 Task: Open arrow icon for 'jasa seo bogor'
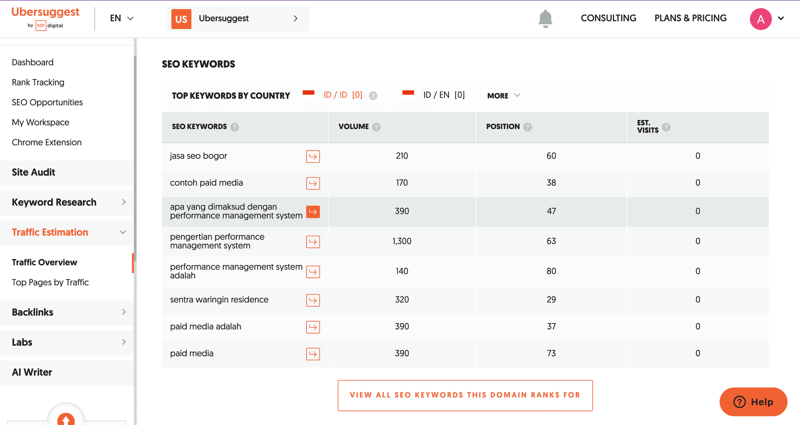point(313,156)
